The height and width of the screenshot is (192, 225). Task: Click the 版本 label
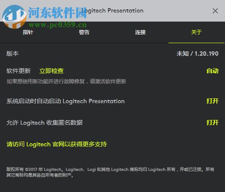[13, 54]
